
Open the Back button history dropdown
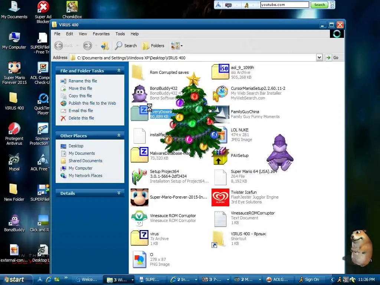(77, 46)
